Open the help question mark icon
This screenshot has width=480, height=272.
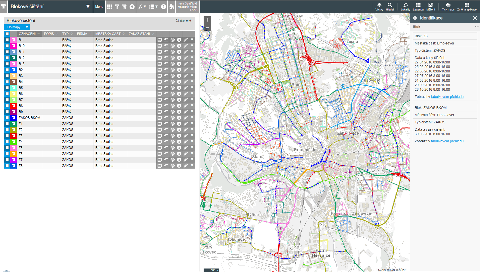click(x=163, y=7)
